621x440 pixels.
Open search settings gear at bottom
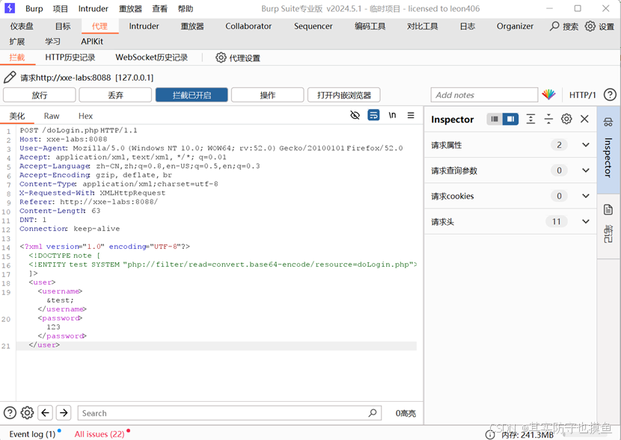click(x=27, y=412)
